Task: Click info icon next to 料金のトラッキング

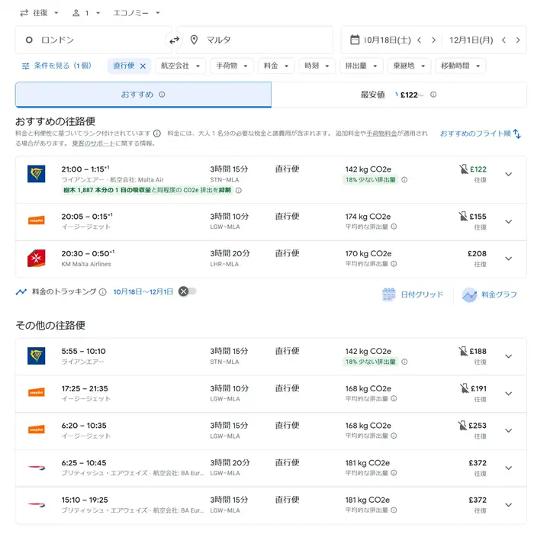Action: [102, 292]
